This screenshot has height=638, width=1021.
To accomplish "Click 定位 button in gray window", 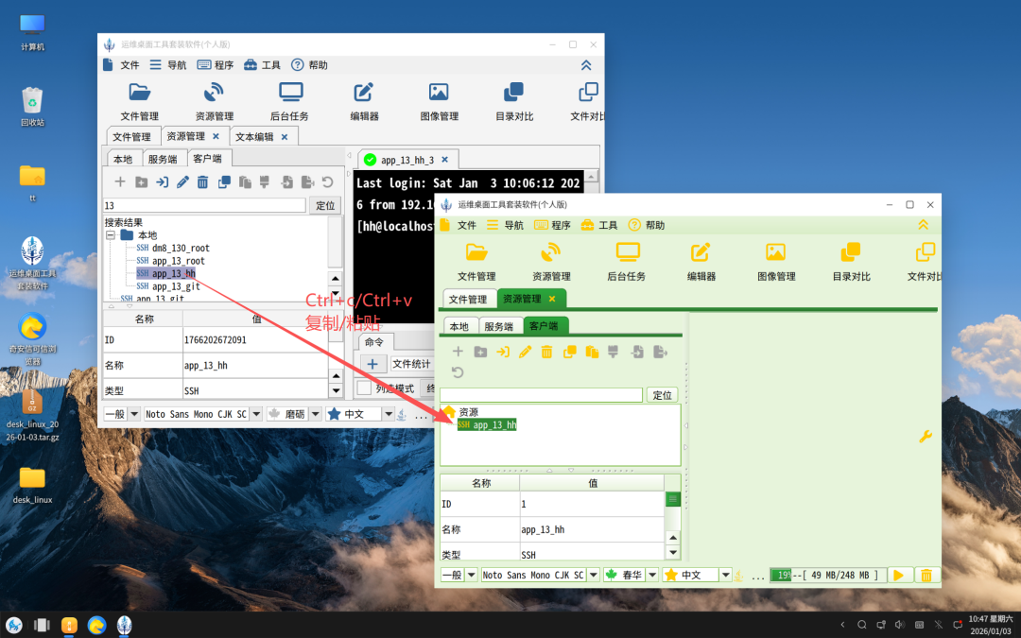I will coord(325,205).
